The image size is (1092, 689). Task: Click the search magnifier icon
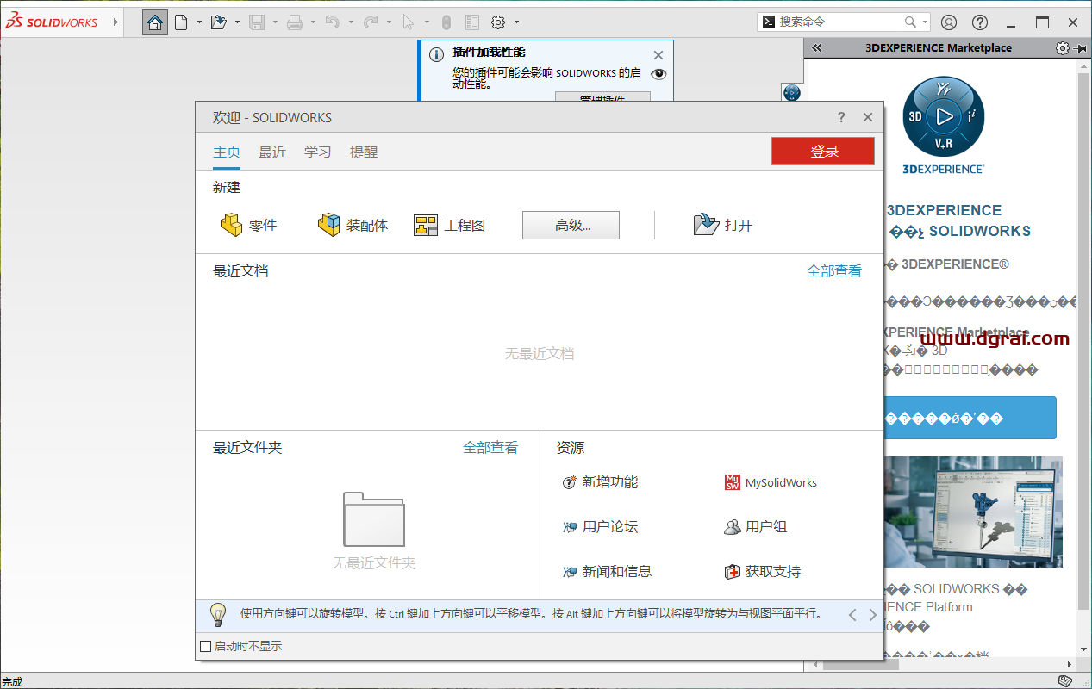coord(910,22)
